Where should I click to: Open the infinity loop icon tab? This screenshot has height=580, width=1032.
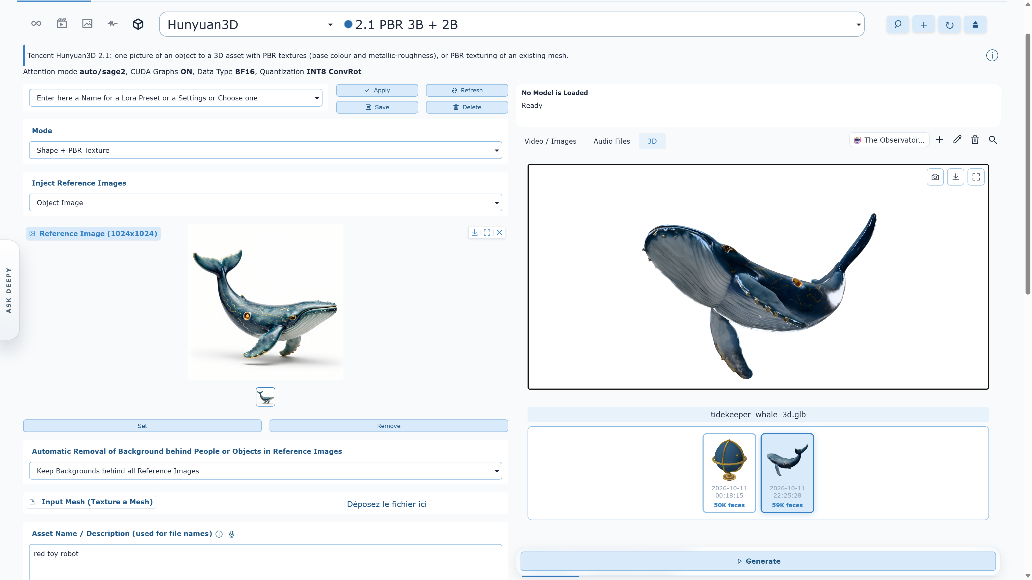(x=36, y=24)
